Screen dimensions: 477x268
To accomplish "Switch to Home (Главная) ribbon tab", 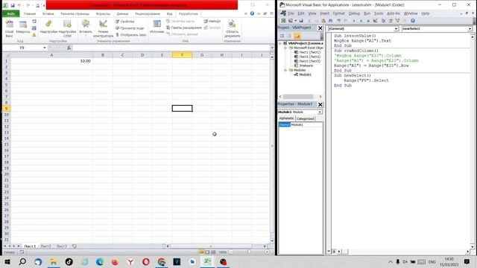I will click(x=30, y=13).
